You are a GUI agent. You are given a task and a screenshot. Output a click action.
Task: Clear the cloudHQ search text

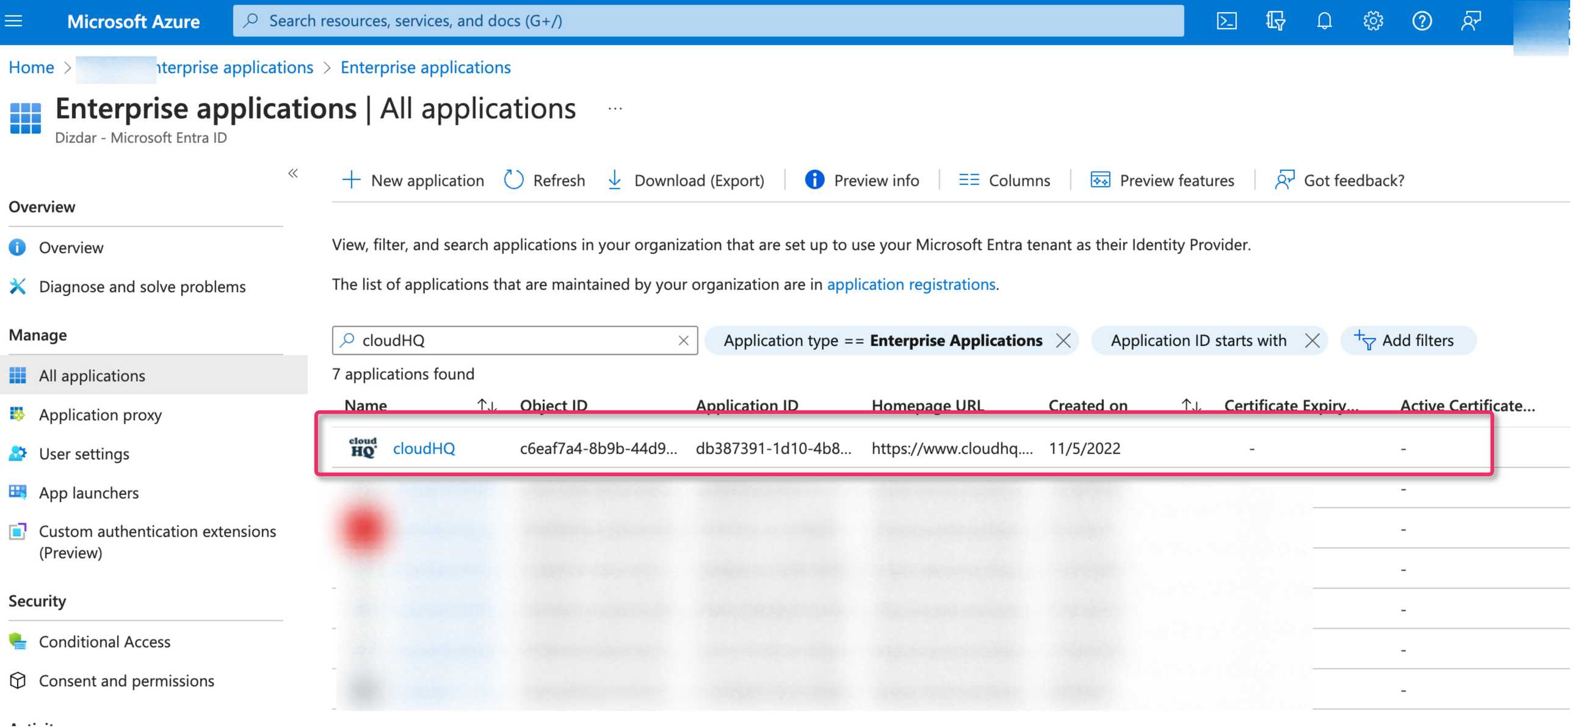[x=683, y=340]
